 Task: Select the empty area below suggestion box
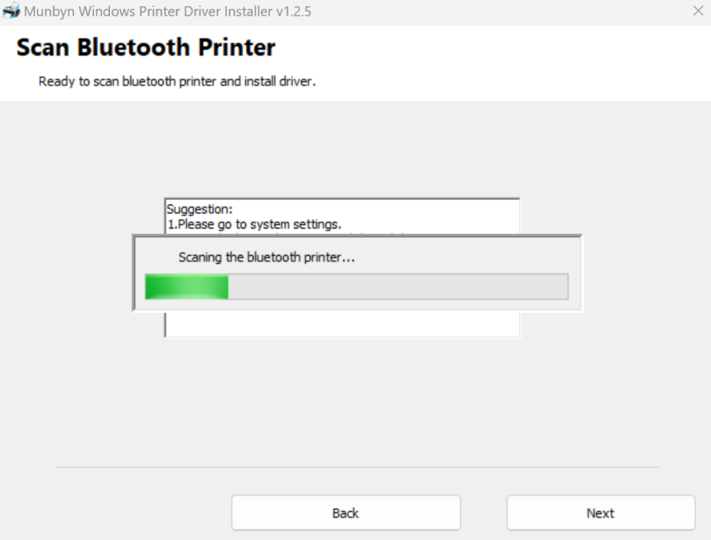342,325
